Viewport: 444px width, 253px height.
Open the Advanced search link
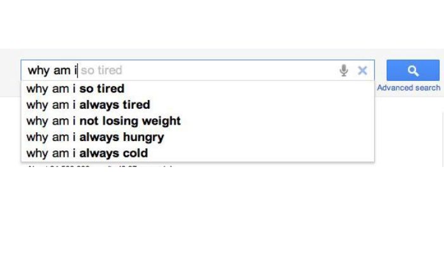click(x=408, y=88)
